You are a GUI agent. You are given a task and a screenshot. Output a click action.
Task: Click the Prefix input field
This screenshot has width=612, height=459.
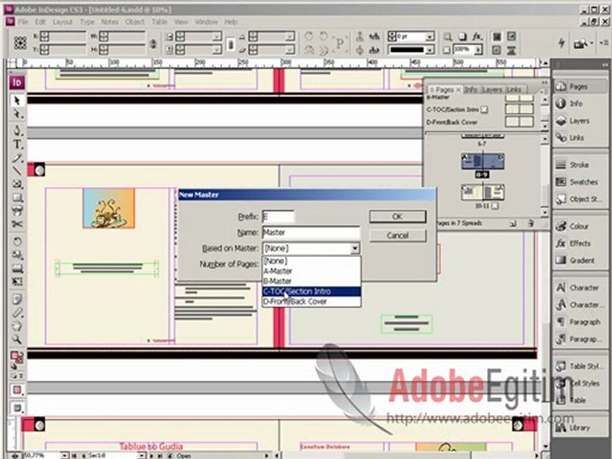(279, 217)
